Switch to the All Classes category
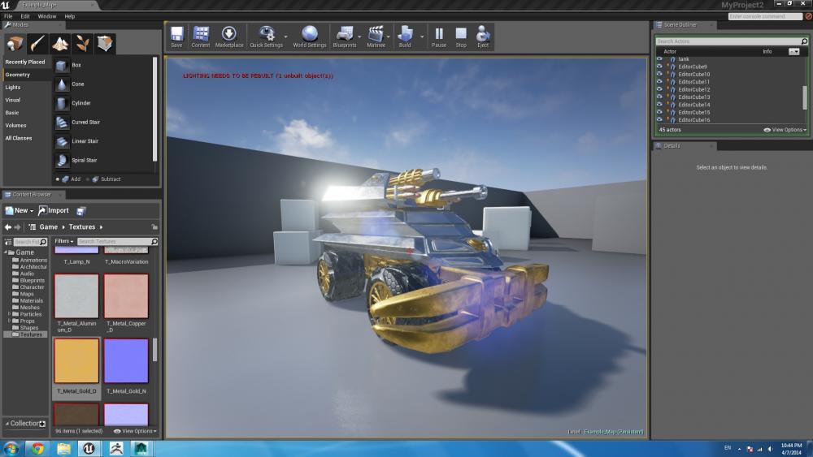This screenshot has width=813, height=457. pyautogui.click(x=19, y=138)
